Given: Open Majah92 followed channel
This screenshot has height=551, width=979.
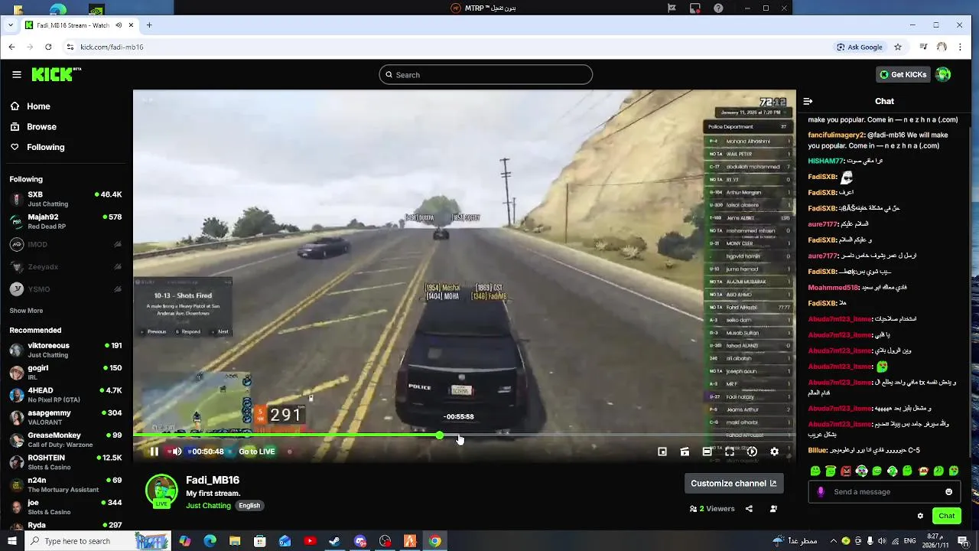Looking at the screenshot, I should [x=66, y=221].
